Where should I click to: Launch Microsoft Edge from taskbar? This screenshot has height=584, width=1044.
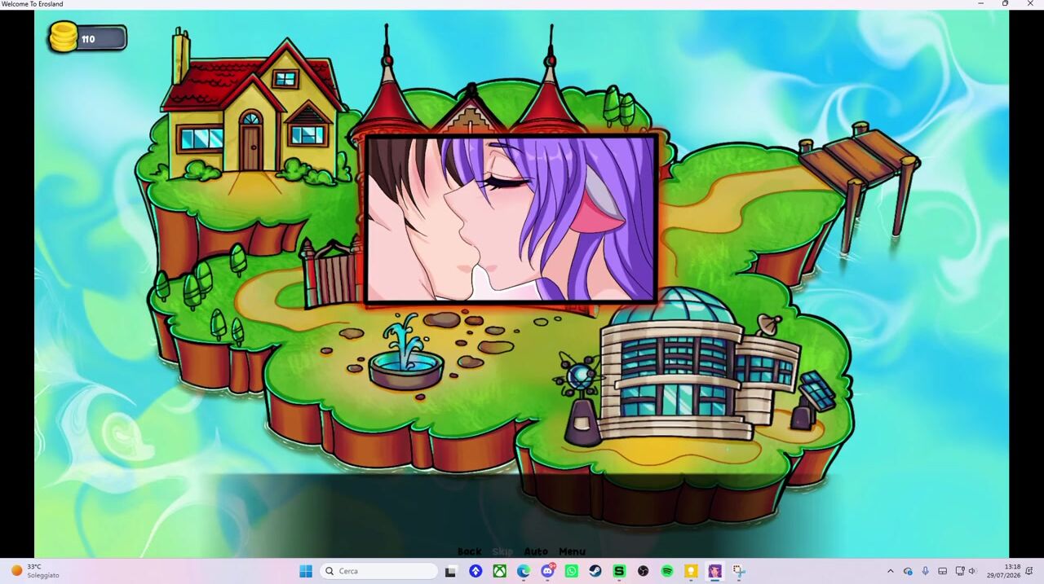[523, 571]
